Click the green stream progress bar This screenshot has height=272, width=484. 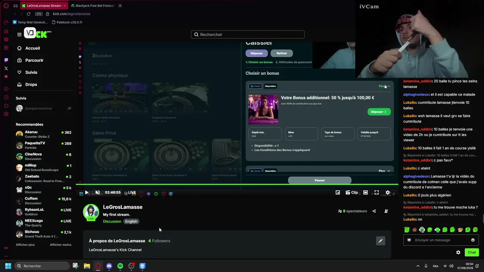pyautogui.click(x=237, y=184)
